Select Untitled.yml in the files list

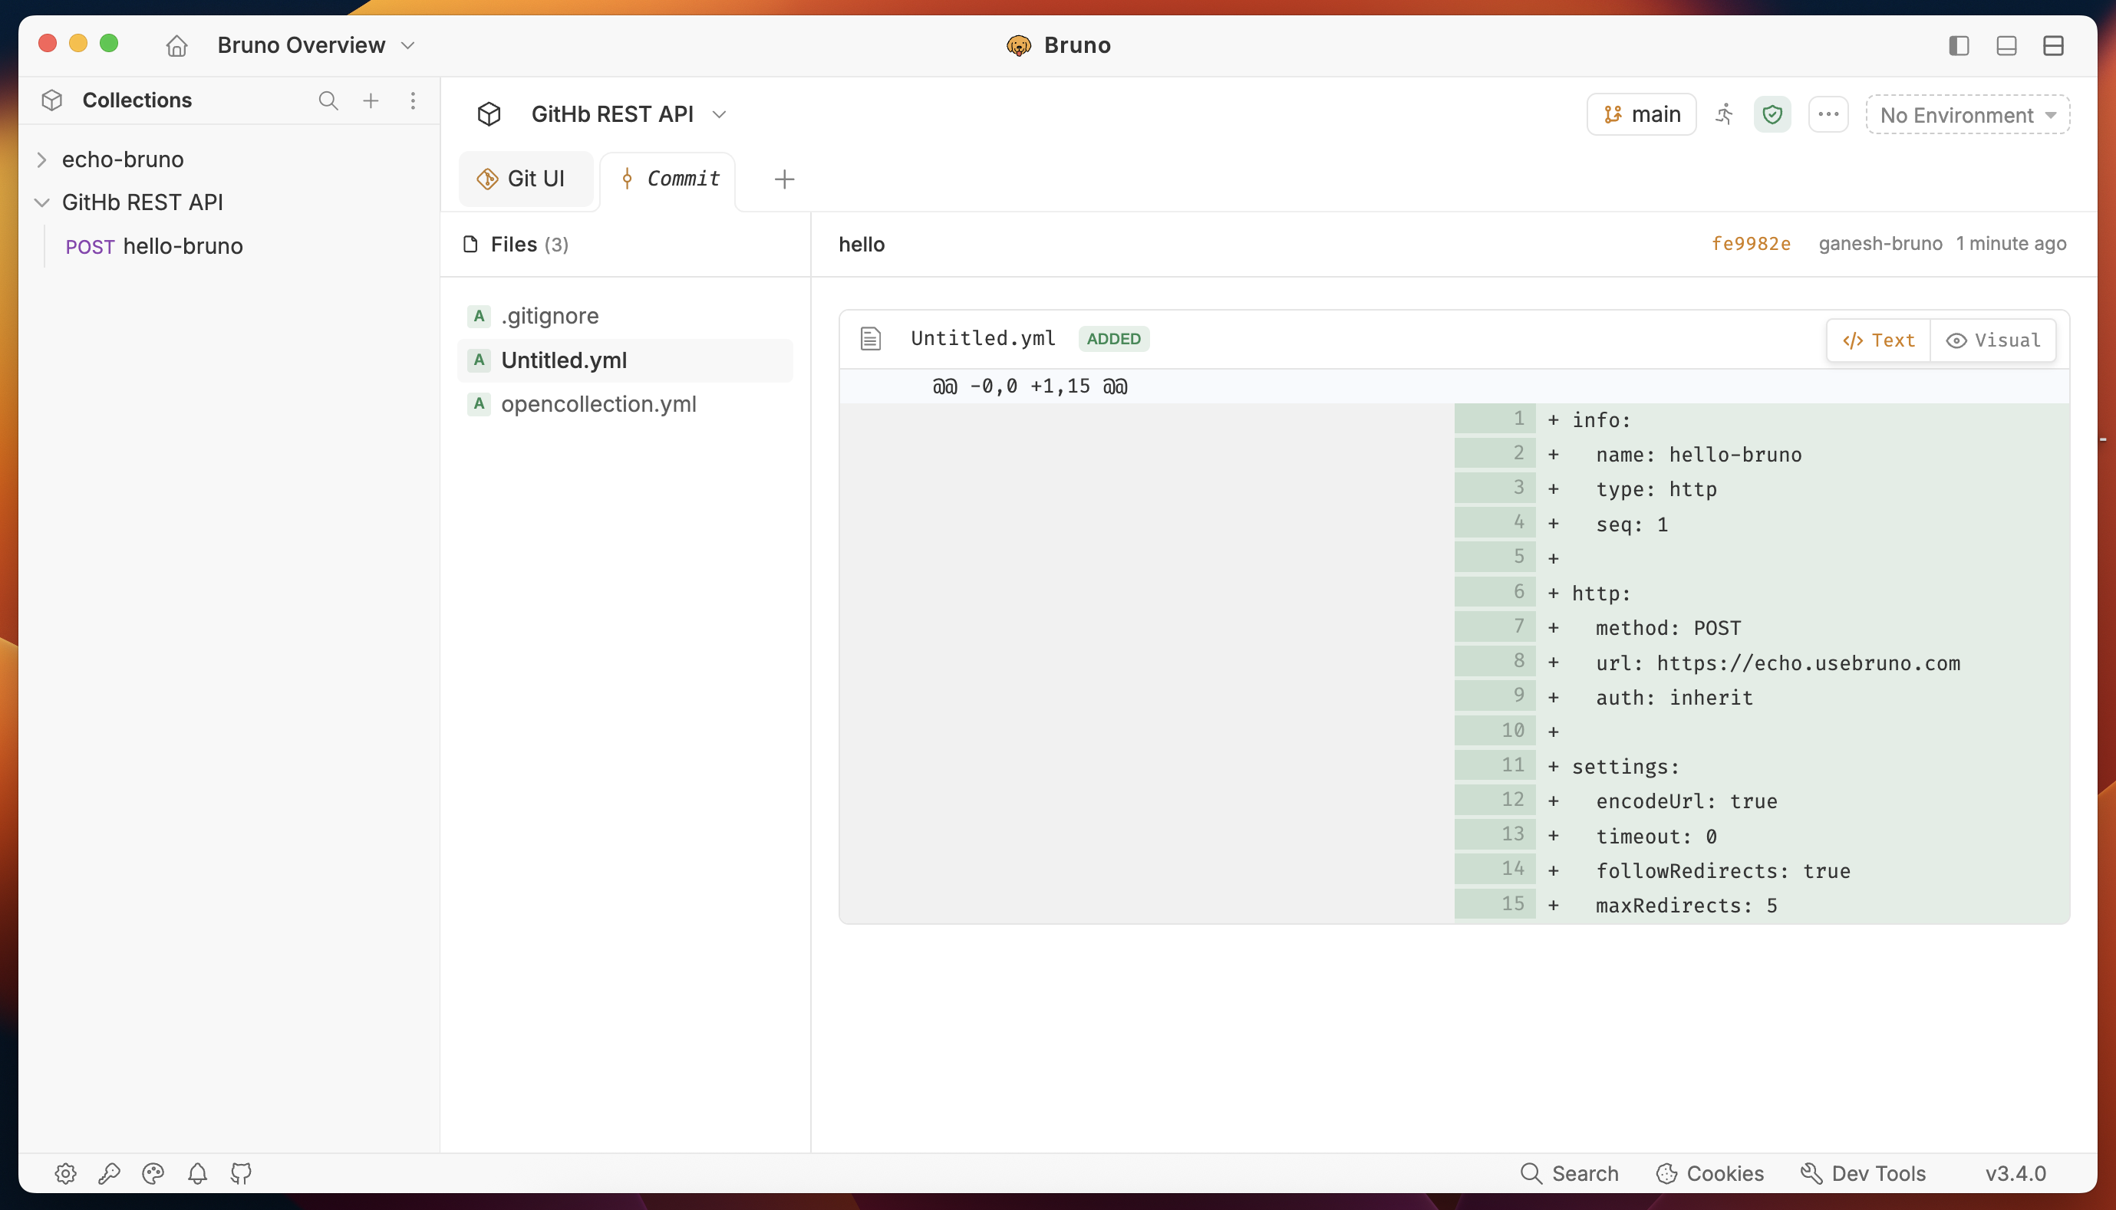(x=625, y=360)
